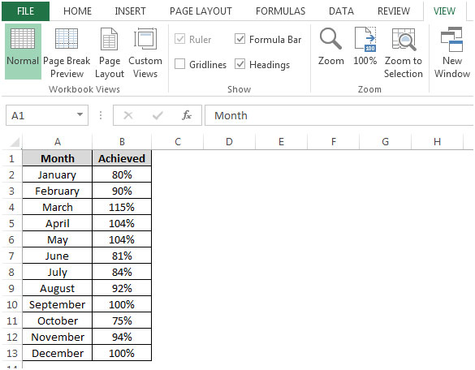This screenshot has height=370, width=475.
Task: Open the PAGE LAYOUT tab
Action: (x=201, y=11)
